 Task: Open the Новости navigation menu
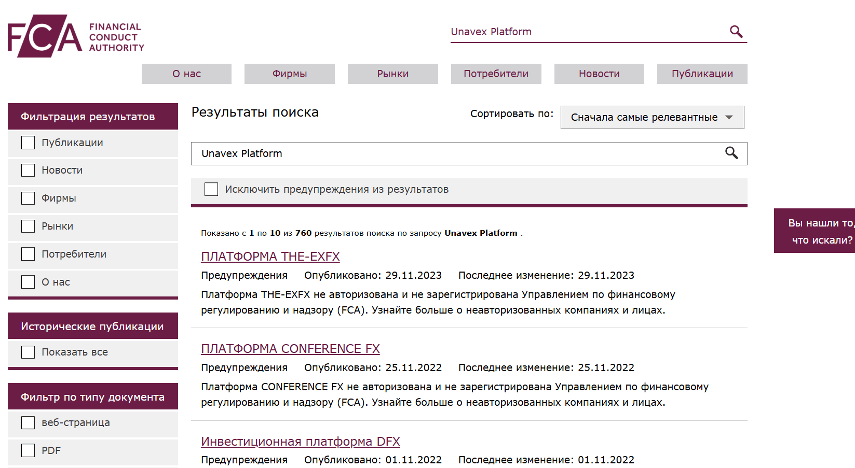(599, 74)
